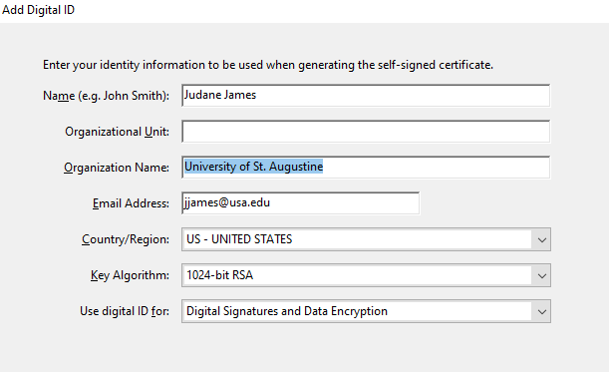Select the Organization Name input box
Viewport: 609px width, 372px height.
366,168
